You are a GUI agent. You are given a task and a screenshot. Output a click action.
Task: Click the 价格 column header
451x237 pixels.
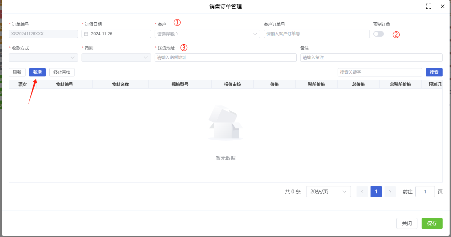275,84
